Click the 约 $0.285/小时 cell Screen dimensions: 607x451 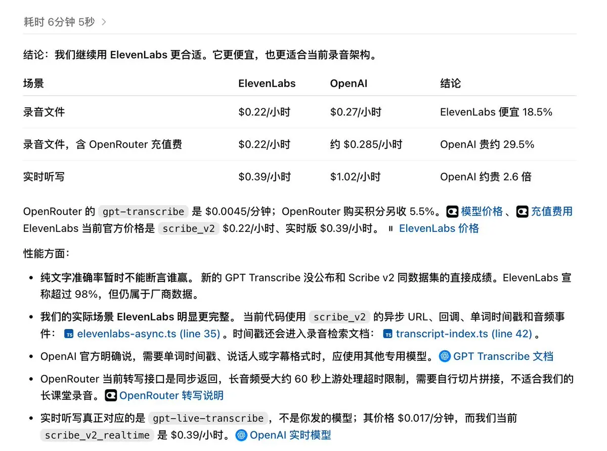[366, 144]
